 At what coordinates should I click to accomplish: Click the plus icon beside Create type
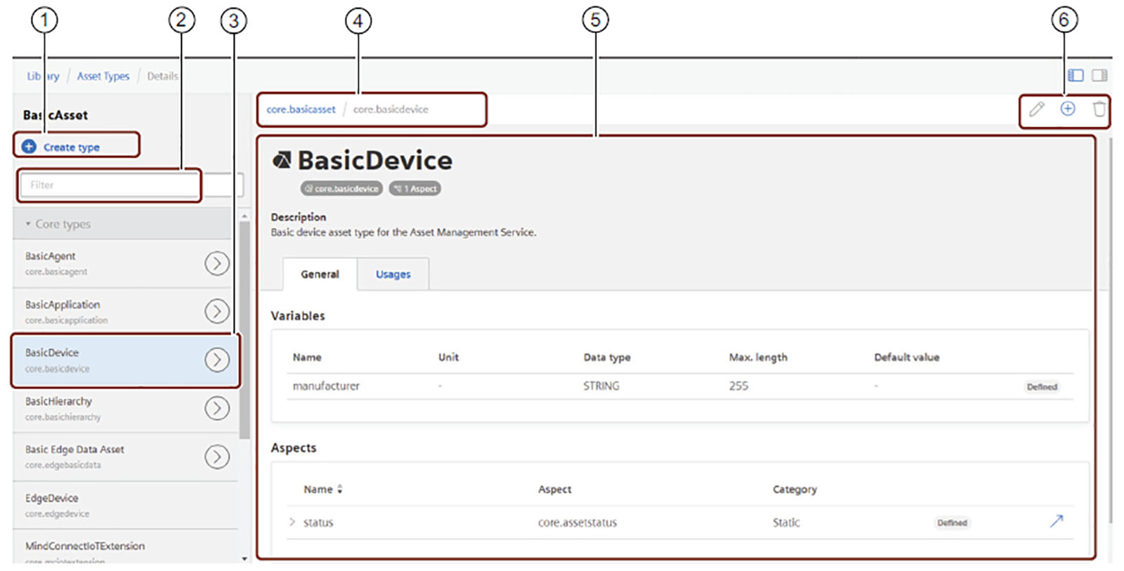tap(29, 147)
